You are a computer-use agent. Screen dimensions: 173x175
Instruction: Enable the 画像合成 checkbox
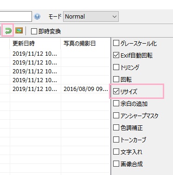pyautogui.click(x=116, y=164)
